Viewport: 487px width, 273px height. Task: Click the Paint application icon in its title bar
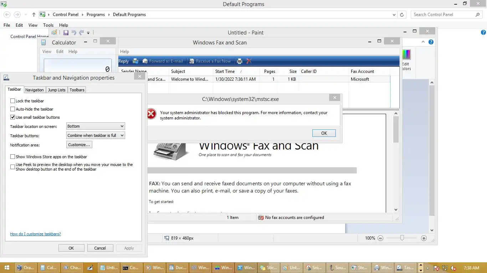point(54,33)
